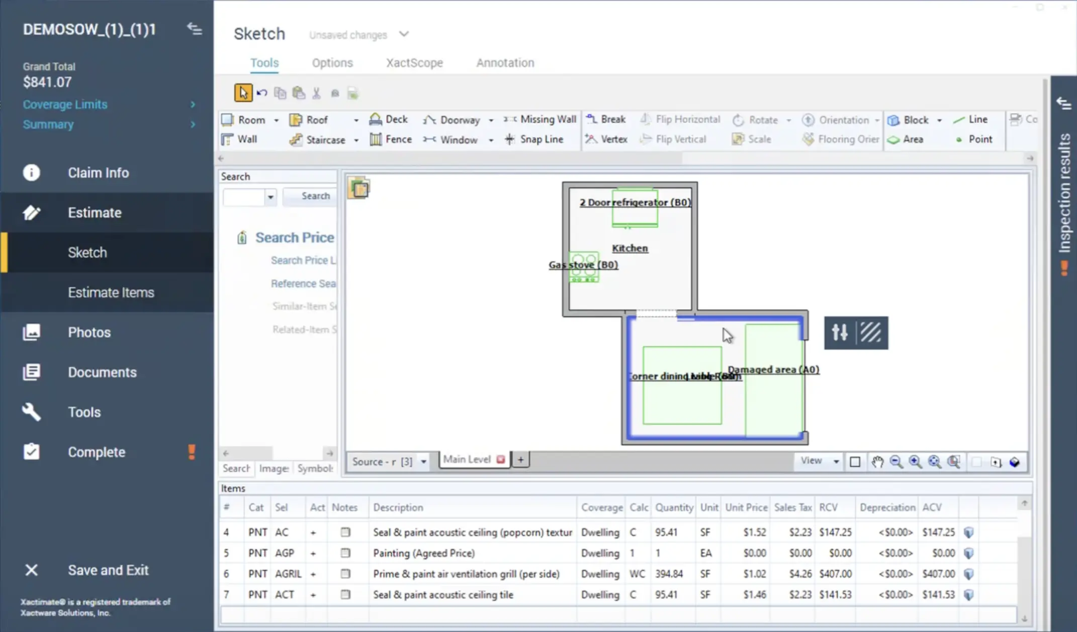Expand the View dropdown in sketch toolbar
The image size is (1077, 632).
pyautogui.click(x=836, y=461)
